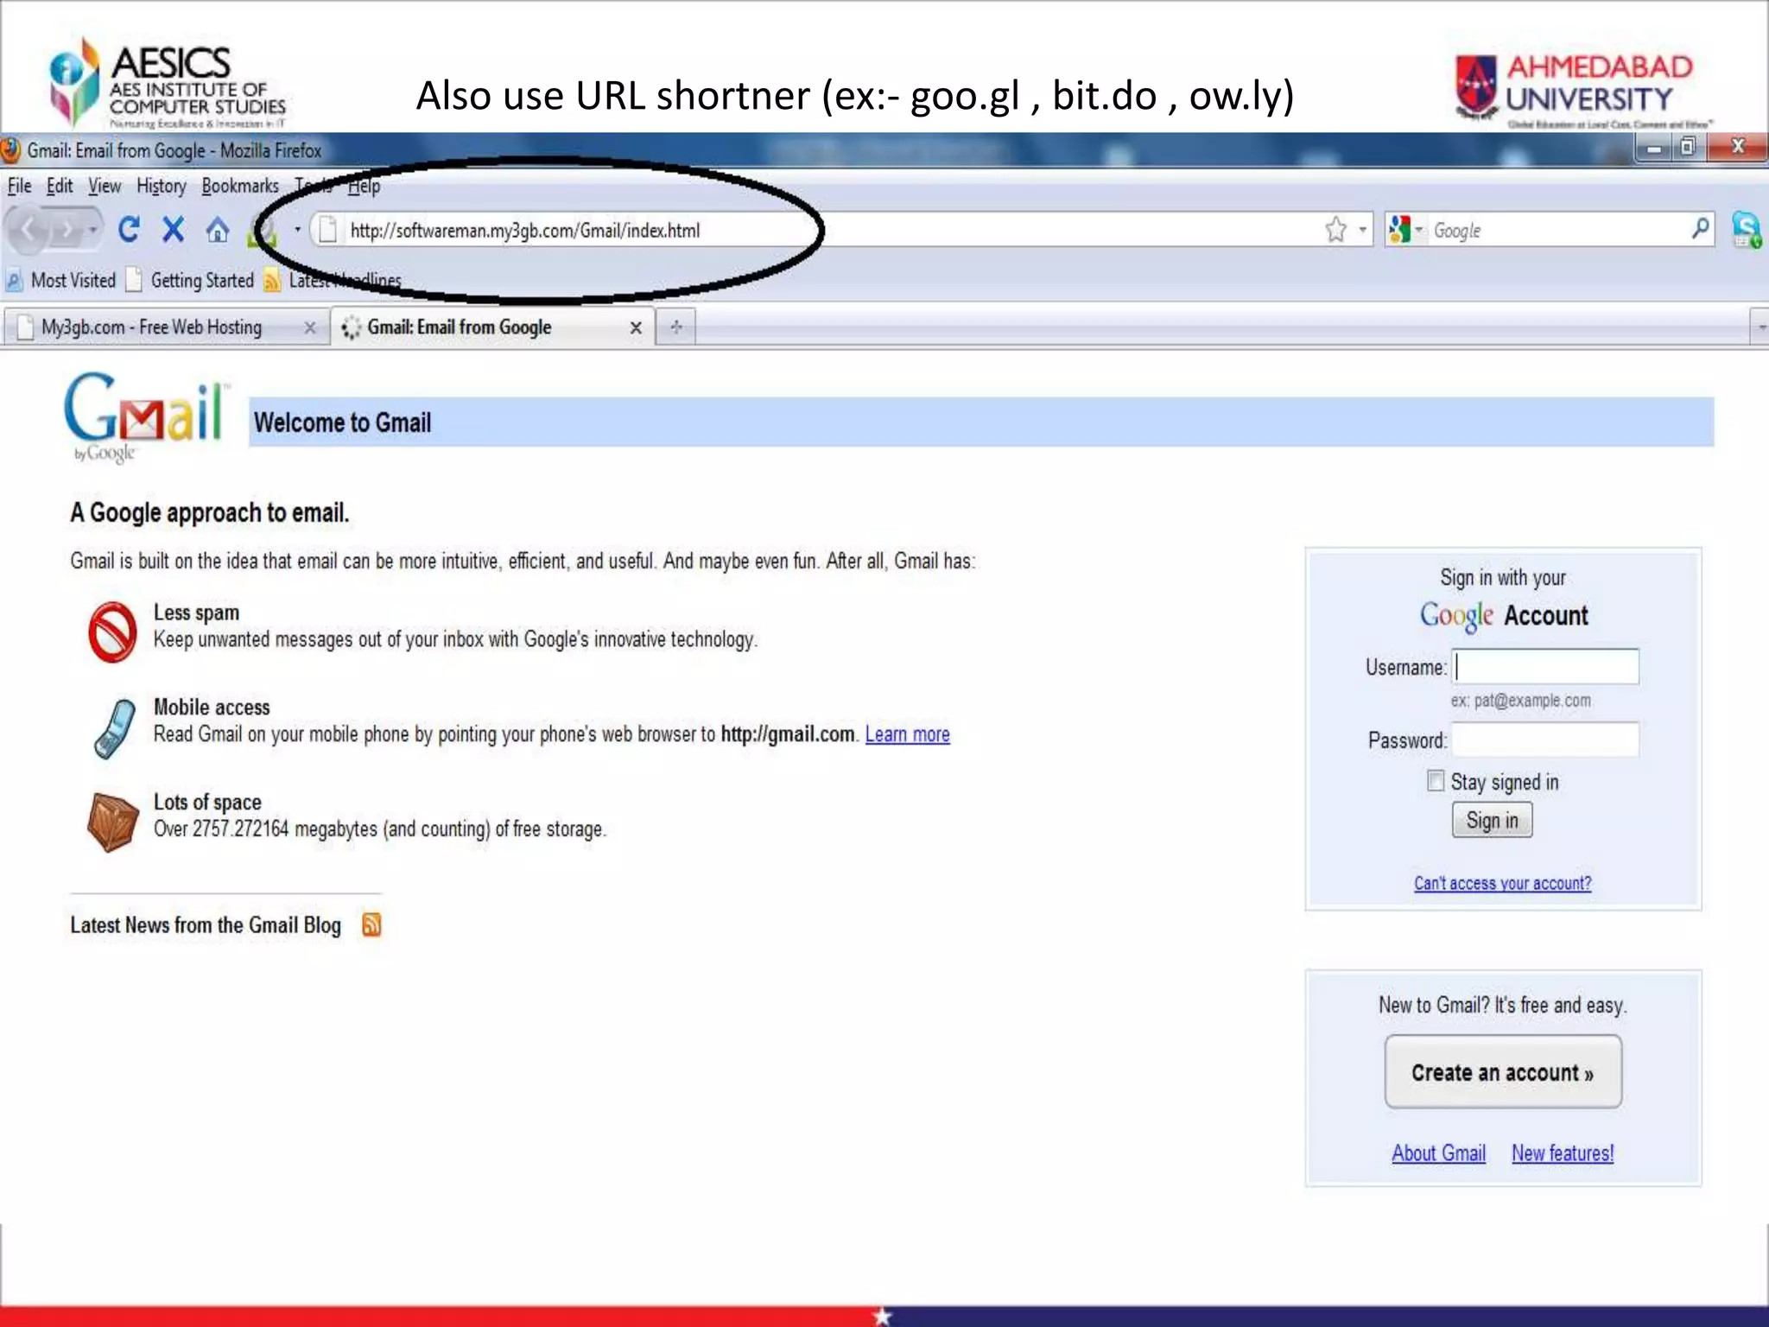The image size is (1769, 1327).
Task: Click the search magnifier icon
Action: tap(1699, 229)
